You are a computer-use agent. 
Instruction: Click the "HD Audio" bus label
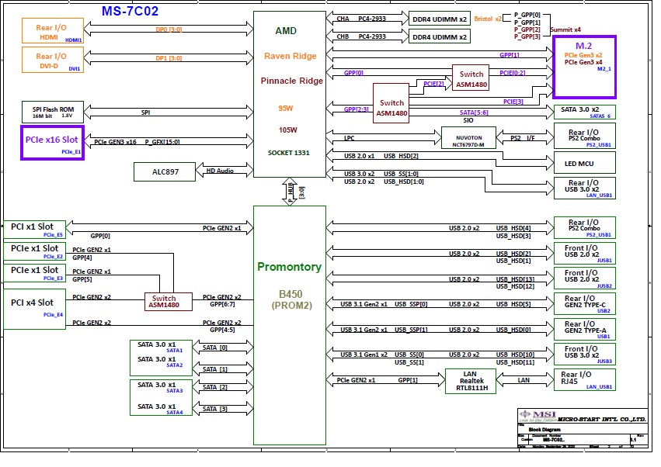pos(220,171)
